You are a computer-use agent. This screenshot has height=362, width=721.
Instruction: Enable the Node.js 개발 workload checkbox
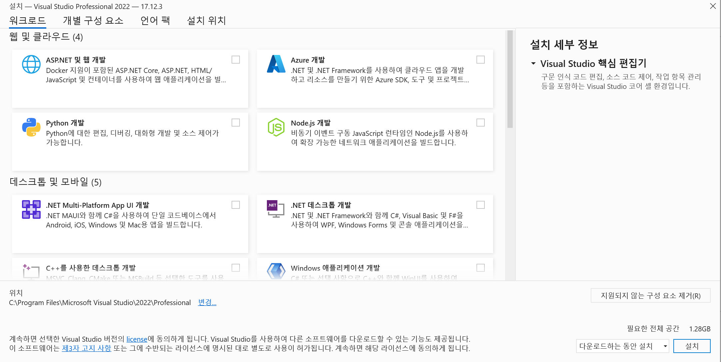[x=480, y=123]
